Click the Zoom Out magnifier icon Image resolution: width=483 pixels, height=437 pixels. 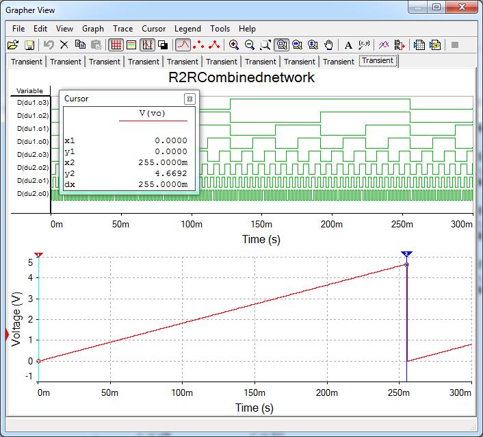(250, 45)
